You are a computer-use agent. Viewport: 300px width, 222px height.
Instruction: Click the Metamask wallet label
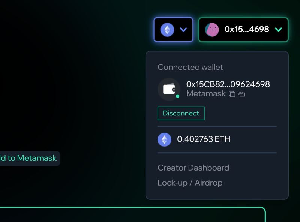(x=206, y=94)
